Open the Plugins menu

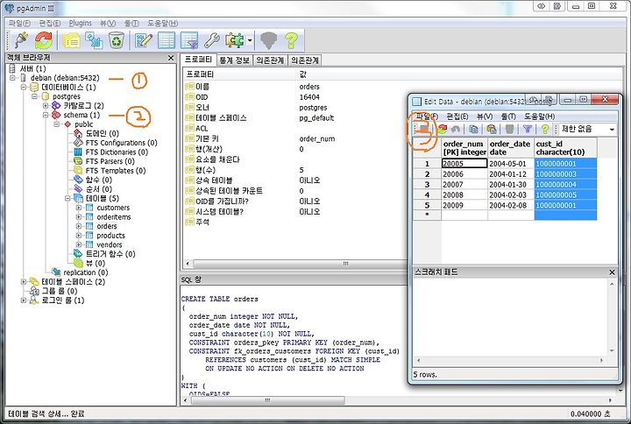80,23
